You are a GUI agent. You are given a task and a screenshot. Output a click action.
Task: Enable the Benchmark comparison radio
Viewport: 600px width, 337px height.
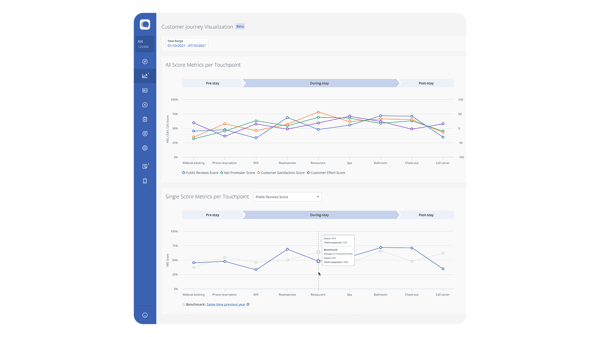pos(183,304)
